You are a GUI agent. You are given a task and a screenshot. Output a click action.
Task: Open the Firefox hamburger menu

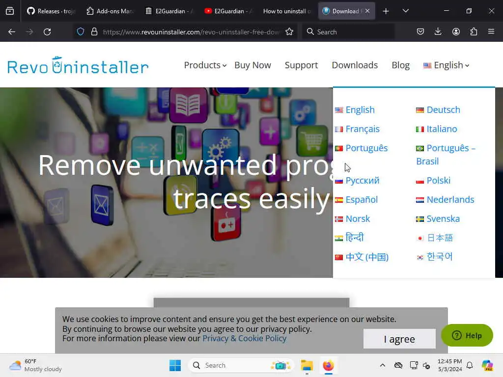tap(491, 31)
